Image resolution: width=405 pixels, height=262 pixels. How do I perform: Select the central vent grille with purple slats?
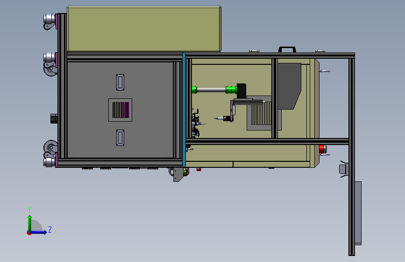pyautogui.click(x=121, y=110)
